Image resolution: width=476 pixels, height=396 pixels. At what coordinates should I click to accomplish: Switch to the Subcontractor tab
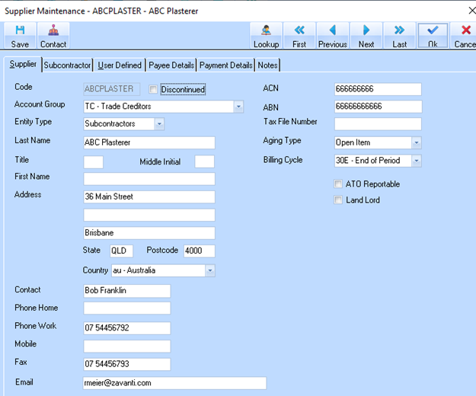click(67, 65)
